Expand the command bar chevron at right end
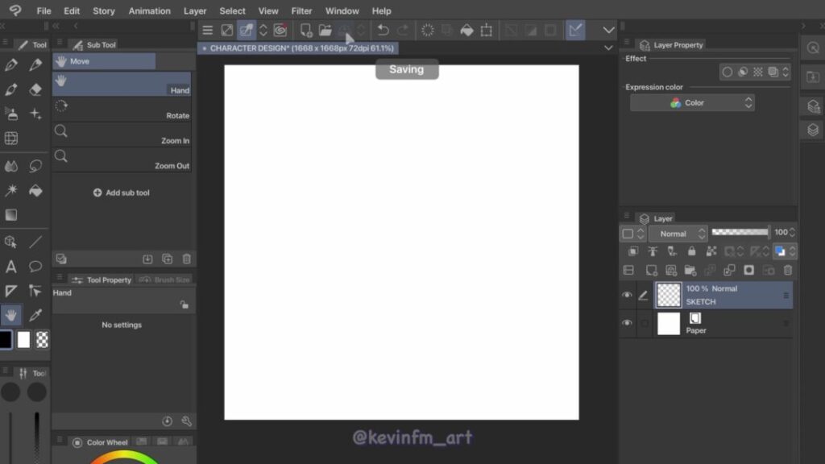The height and width of the screenshot is (464, 825). 609,30
